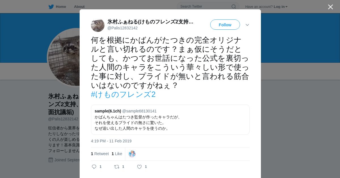The image size is (340, 178).
Task: View the 1 Like list
Action: (117, 154)
